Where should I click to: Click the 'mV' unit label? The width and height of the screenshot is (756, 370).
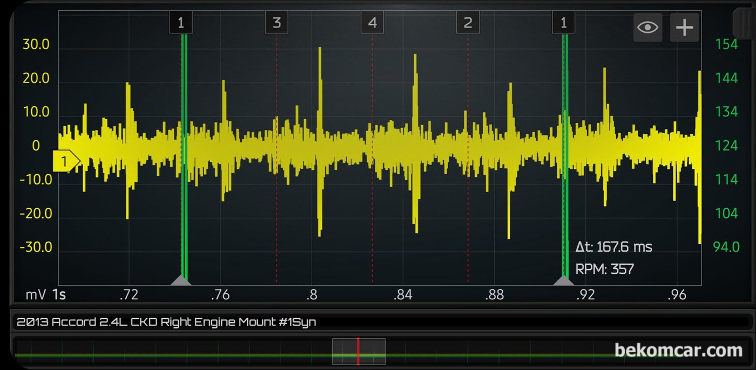(x=35, y=295)
